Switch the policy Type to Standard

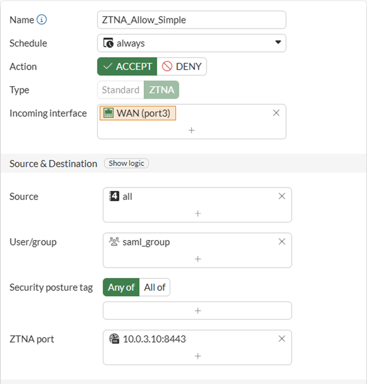(x=121, y=90)
